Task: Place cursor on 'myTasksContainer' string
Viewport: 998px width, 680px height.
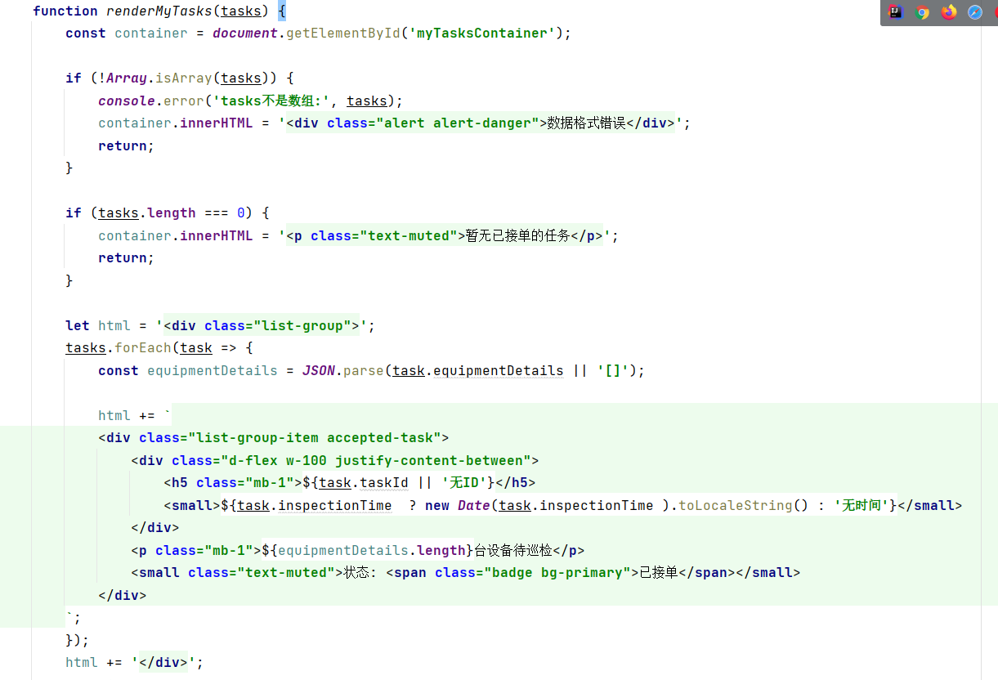Action: pos(482,34)
